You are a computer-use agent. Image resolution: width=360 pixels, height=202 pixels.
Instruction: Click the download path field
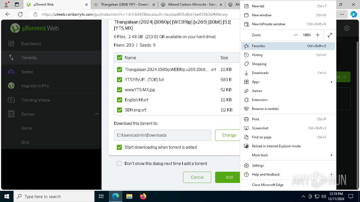163,135
